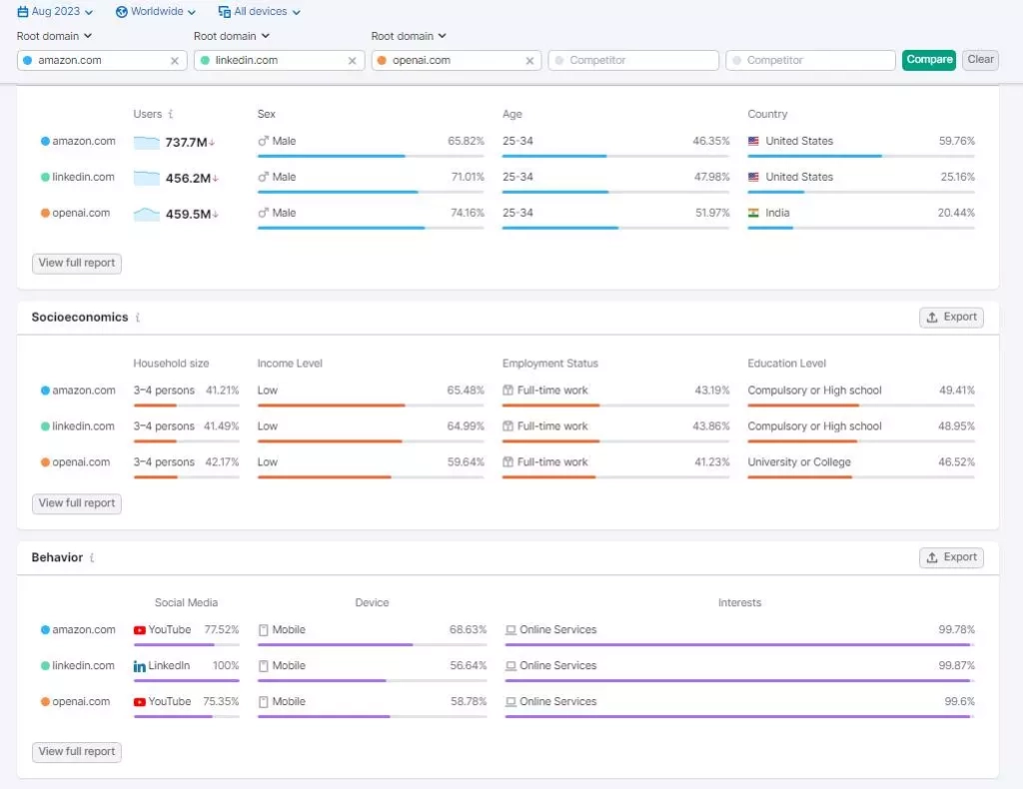Remove openai.com from comparison field
This screenshot has height=789, width=1023.
(529, 61)
